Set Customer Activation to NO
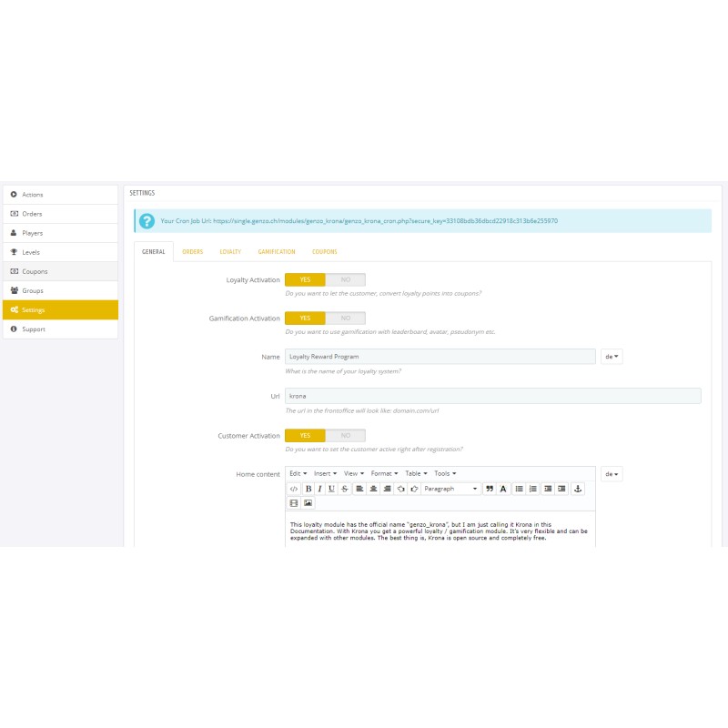Screen dimensions: 728x728 coord(345,435)
